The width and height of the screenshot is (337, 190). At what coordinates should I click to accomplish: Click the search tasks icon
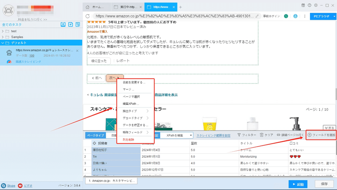click(x=78, y=24)
